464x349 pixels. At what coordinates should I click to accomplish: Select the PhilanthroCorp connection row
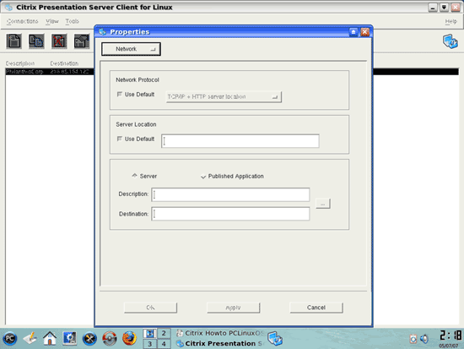click(x=50, y=72)
